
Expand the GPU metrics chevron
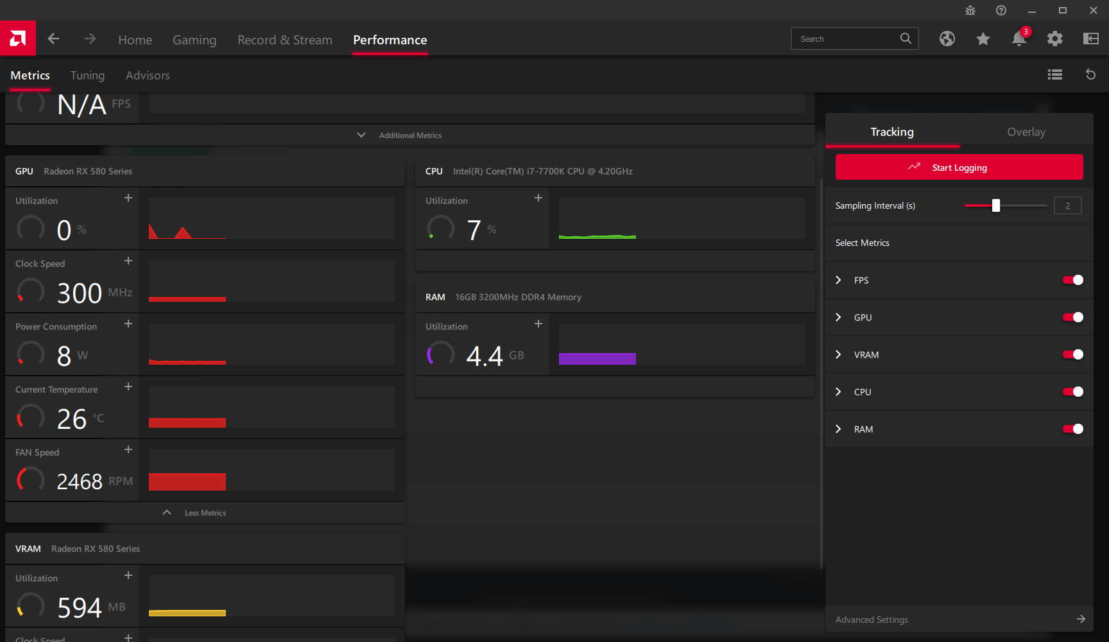[838, 317]
